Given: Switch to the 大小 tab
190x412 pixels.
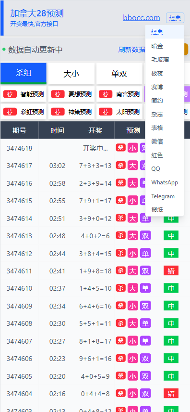Looking at the screenshot, I should (x=71, y=74).
